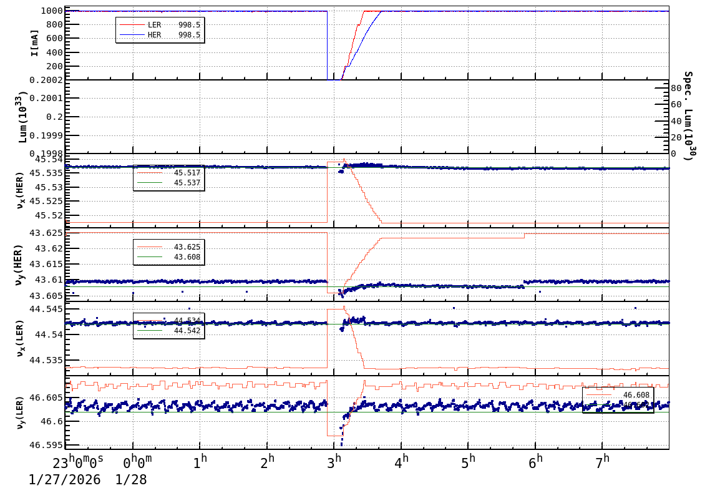Select the line marker next to 43.608
This screenshot has width=720, height=488.
pos(150,256)
